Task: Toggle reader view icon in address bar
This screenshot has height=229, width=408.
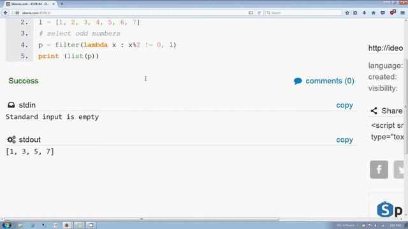Action: tap(251, 13)
